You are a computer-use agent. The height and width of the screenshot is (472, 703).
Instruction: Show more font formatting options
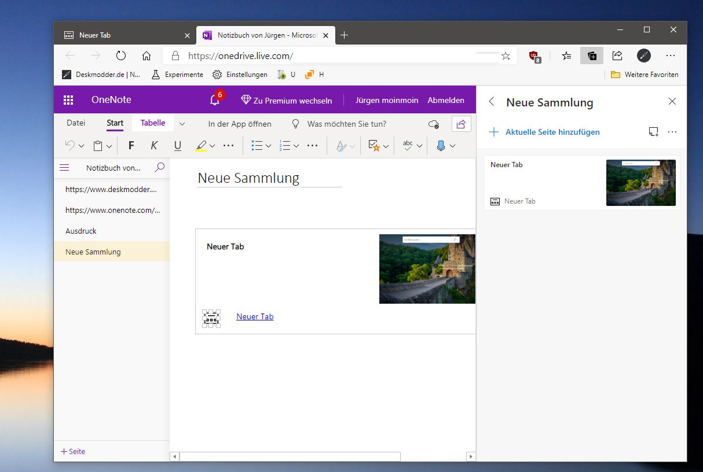(229, 146)
